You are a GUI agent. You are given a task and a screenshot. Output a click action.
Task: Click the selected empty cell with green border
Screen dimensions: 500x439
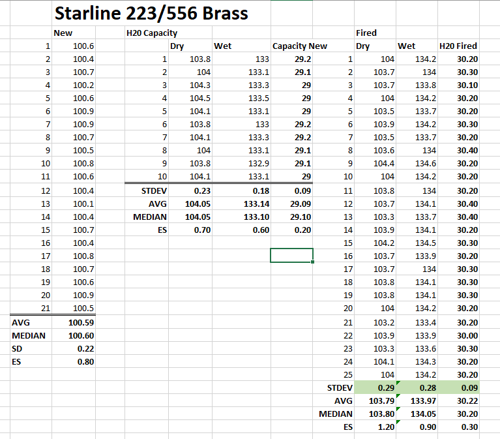click(291, 255)
